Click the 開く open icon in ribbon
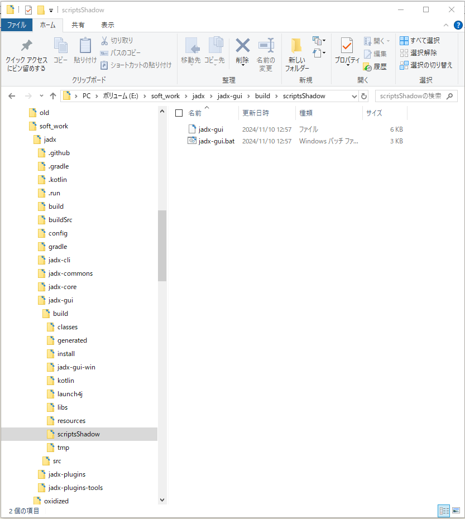This screenshot has width=465, height=519. [368, 41]
